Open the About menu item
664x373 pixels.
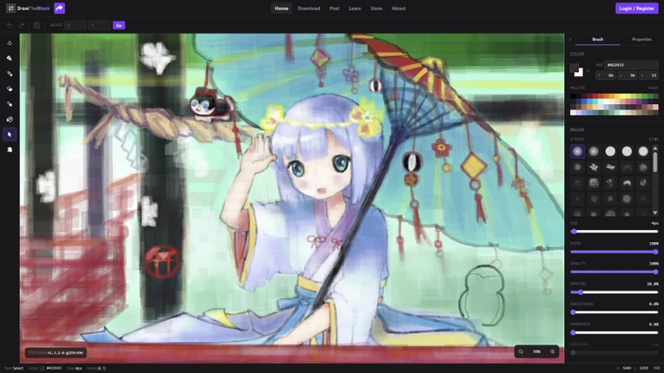pyautogui.click(x=398, y=9)
